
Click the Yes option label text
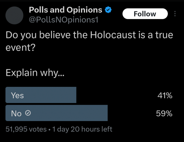tap(17, 95)
